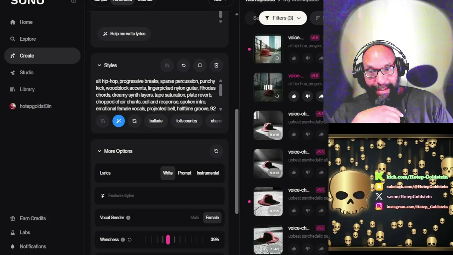Like the 5:03 song

294,172
